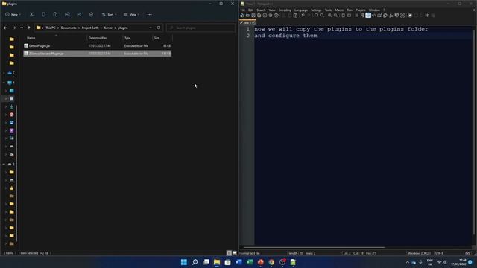The width and height of the screenshot is (477, 268).
Task: Click Rename icon in Explorer toolbar
Action: [x=67, y=14]
